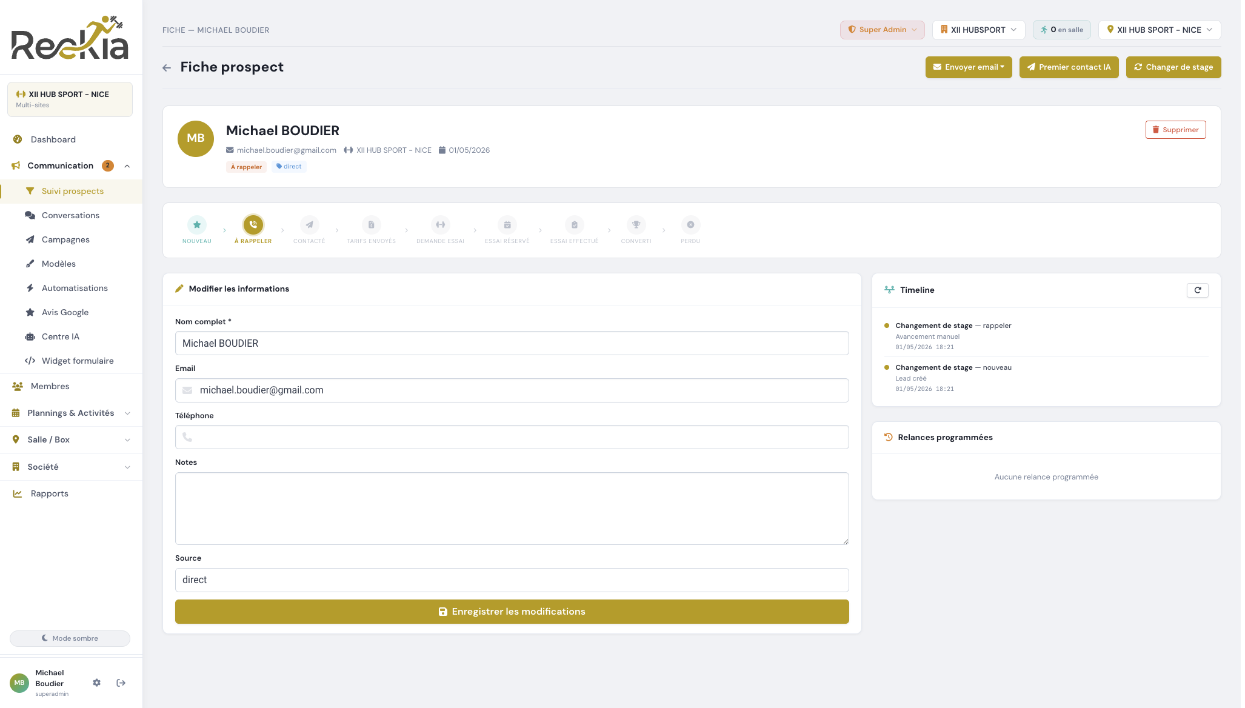Click the Suivi prospects funnel icon
Image resolution: width=1245 pixels, height=708 pixels.
click(30, 191)
